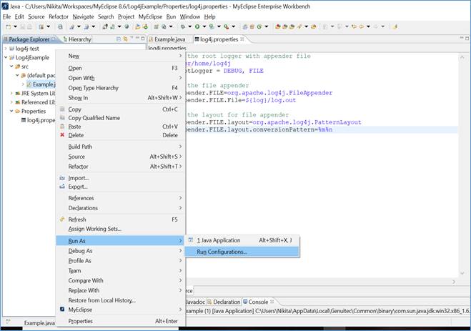The width and height of the screenshot is (471, 331).
Task: Click editor vertical scrollbar down arrow
Action: coord(462,273)
